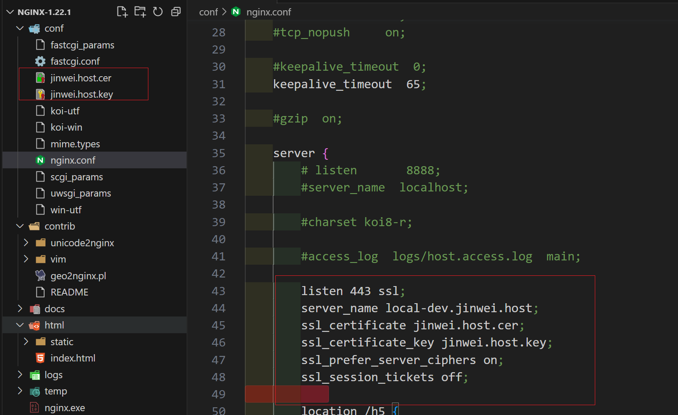Click the key icon of jinwei.host.key
678x415 pixels.
[40, 94]
